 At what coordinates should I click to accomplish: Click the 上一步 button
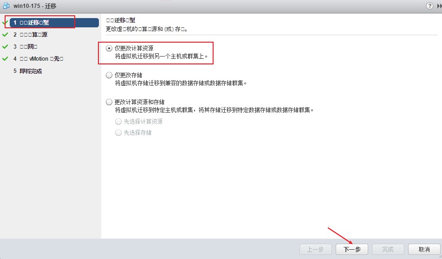click(315, 249)
